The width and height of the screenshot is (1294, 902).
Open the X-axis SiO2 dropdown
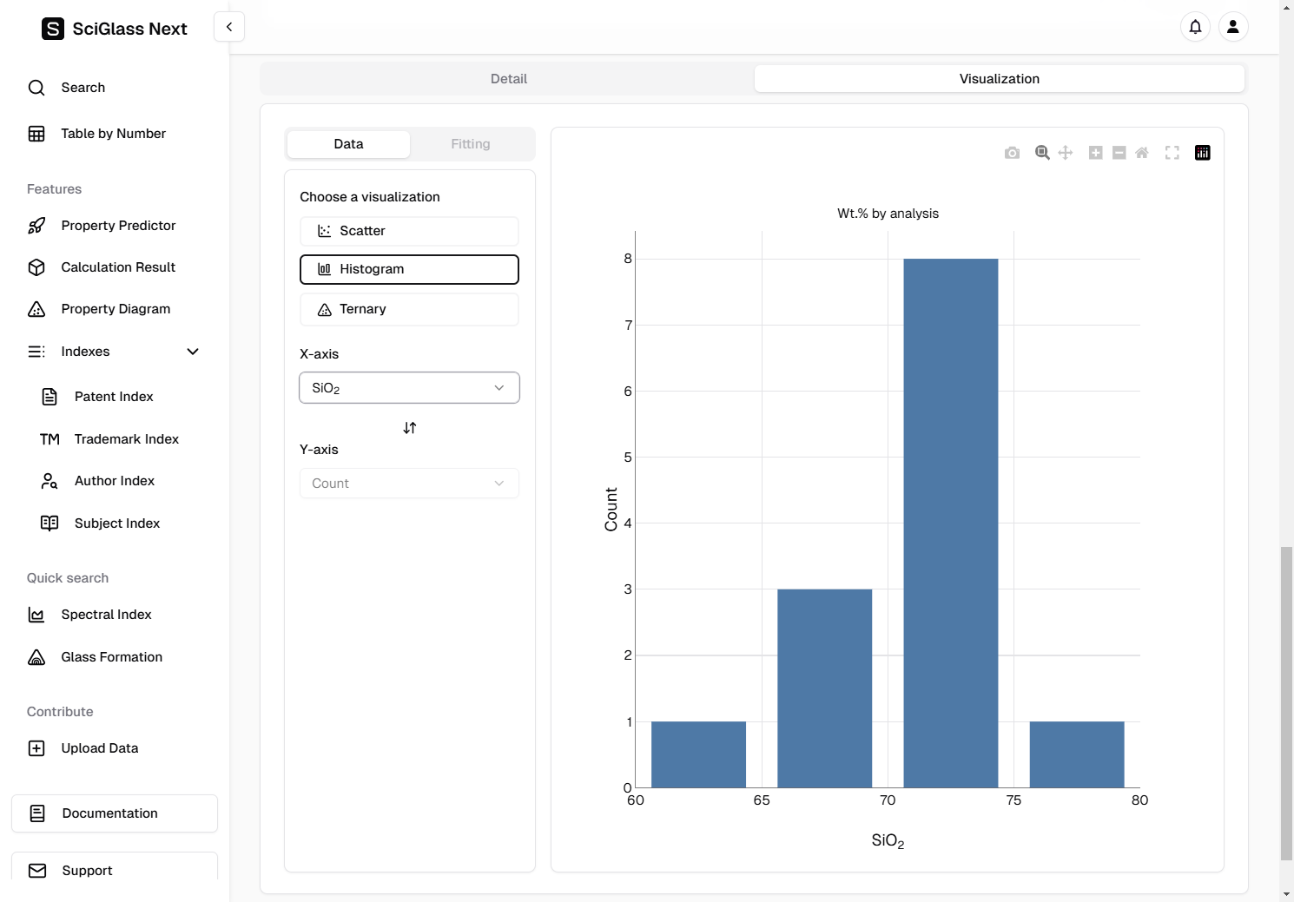tap(409, 388)
